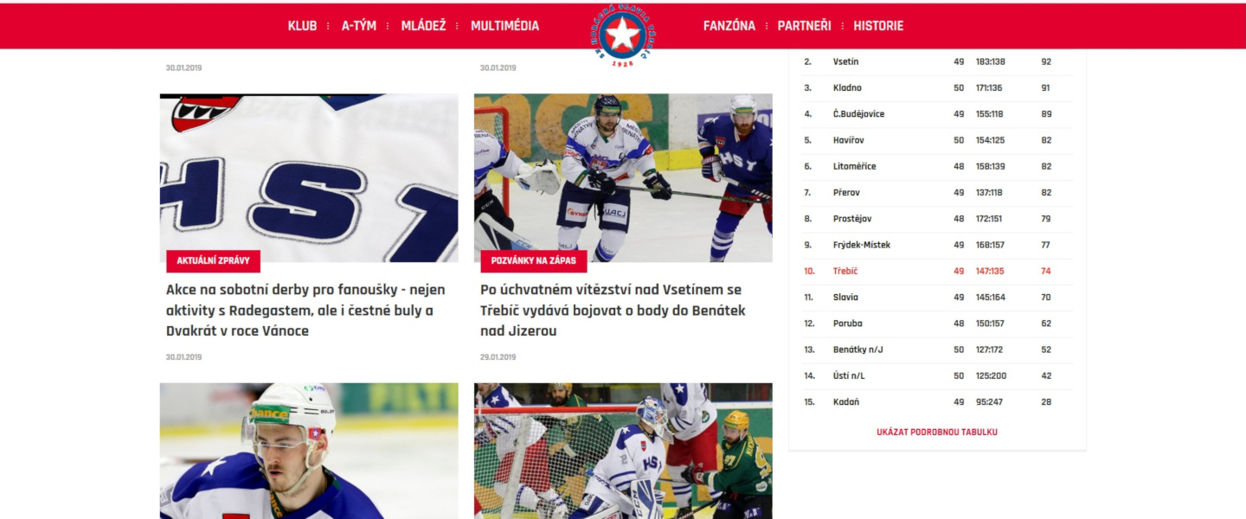This screenshot has width=1246, height=519.
Task: Click the hockey goalie save photo thumbnail
Action: tap(623, 177)
